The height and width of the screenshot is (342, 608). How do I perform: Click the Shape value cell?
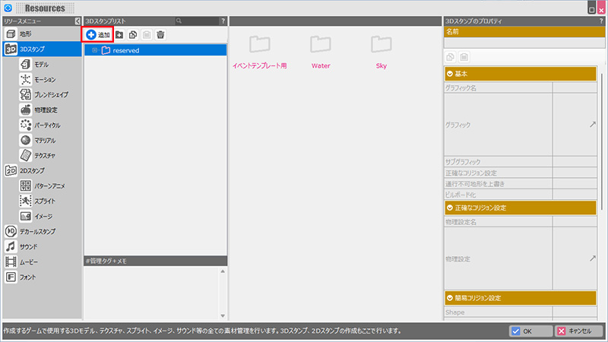click(x=575, y=312)
